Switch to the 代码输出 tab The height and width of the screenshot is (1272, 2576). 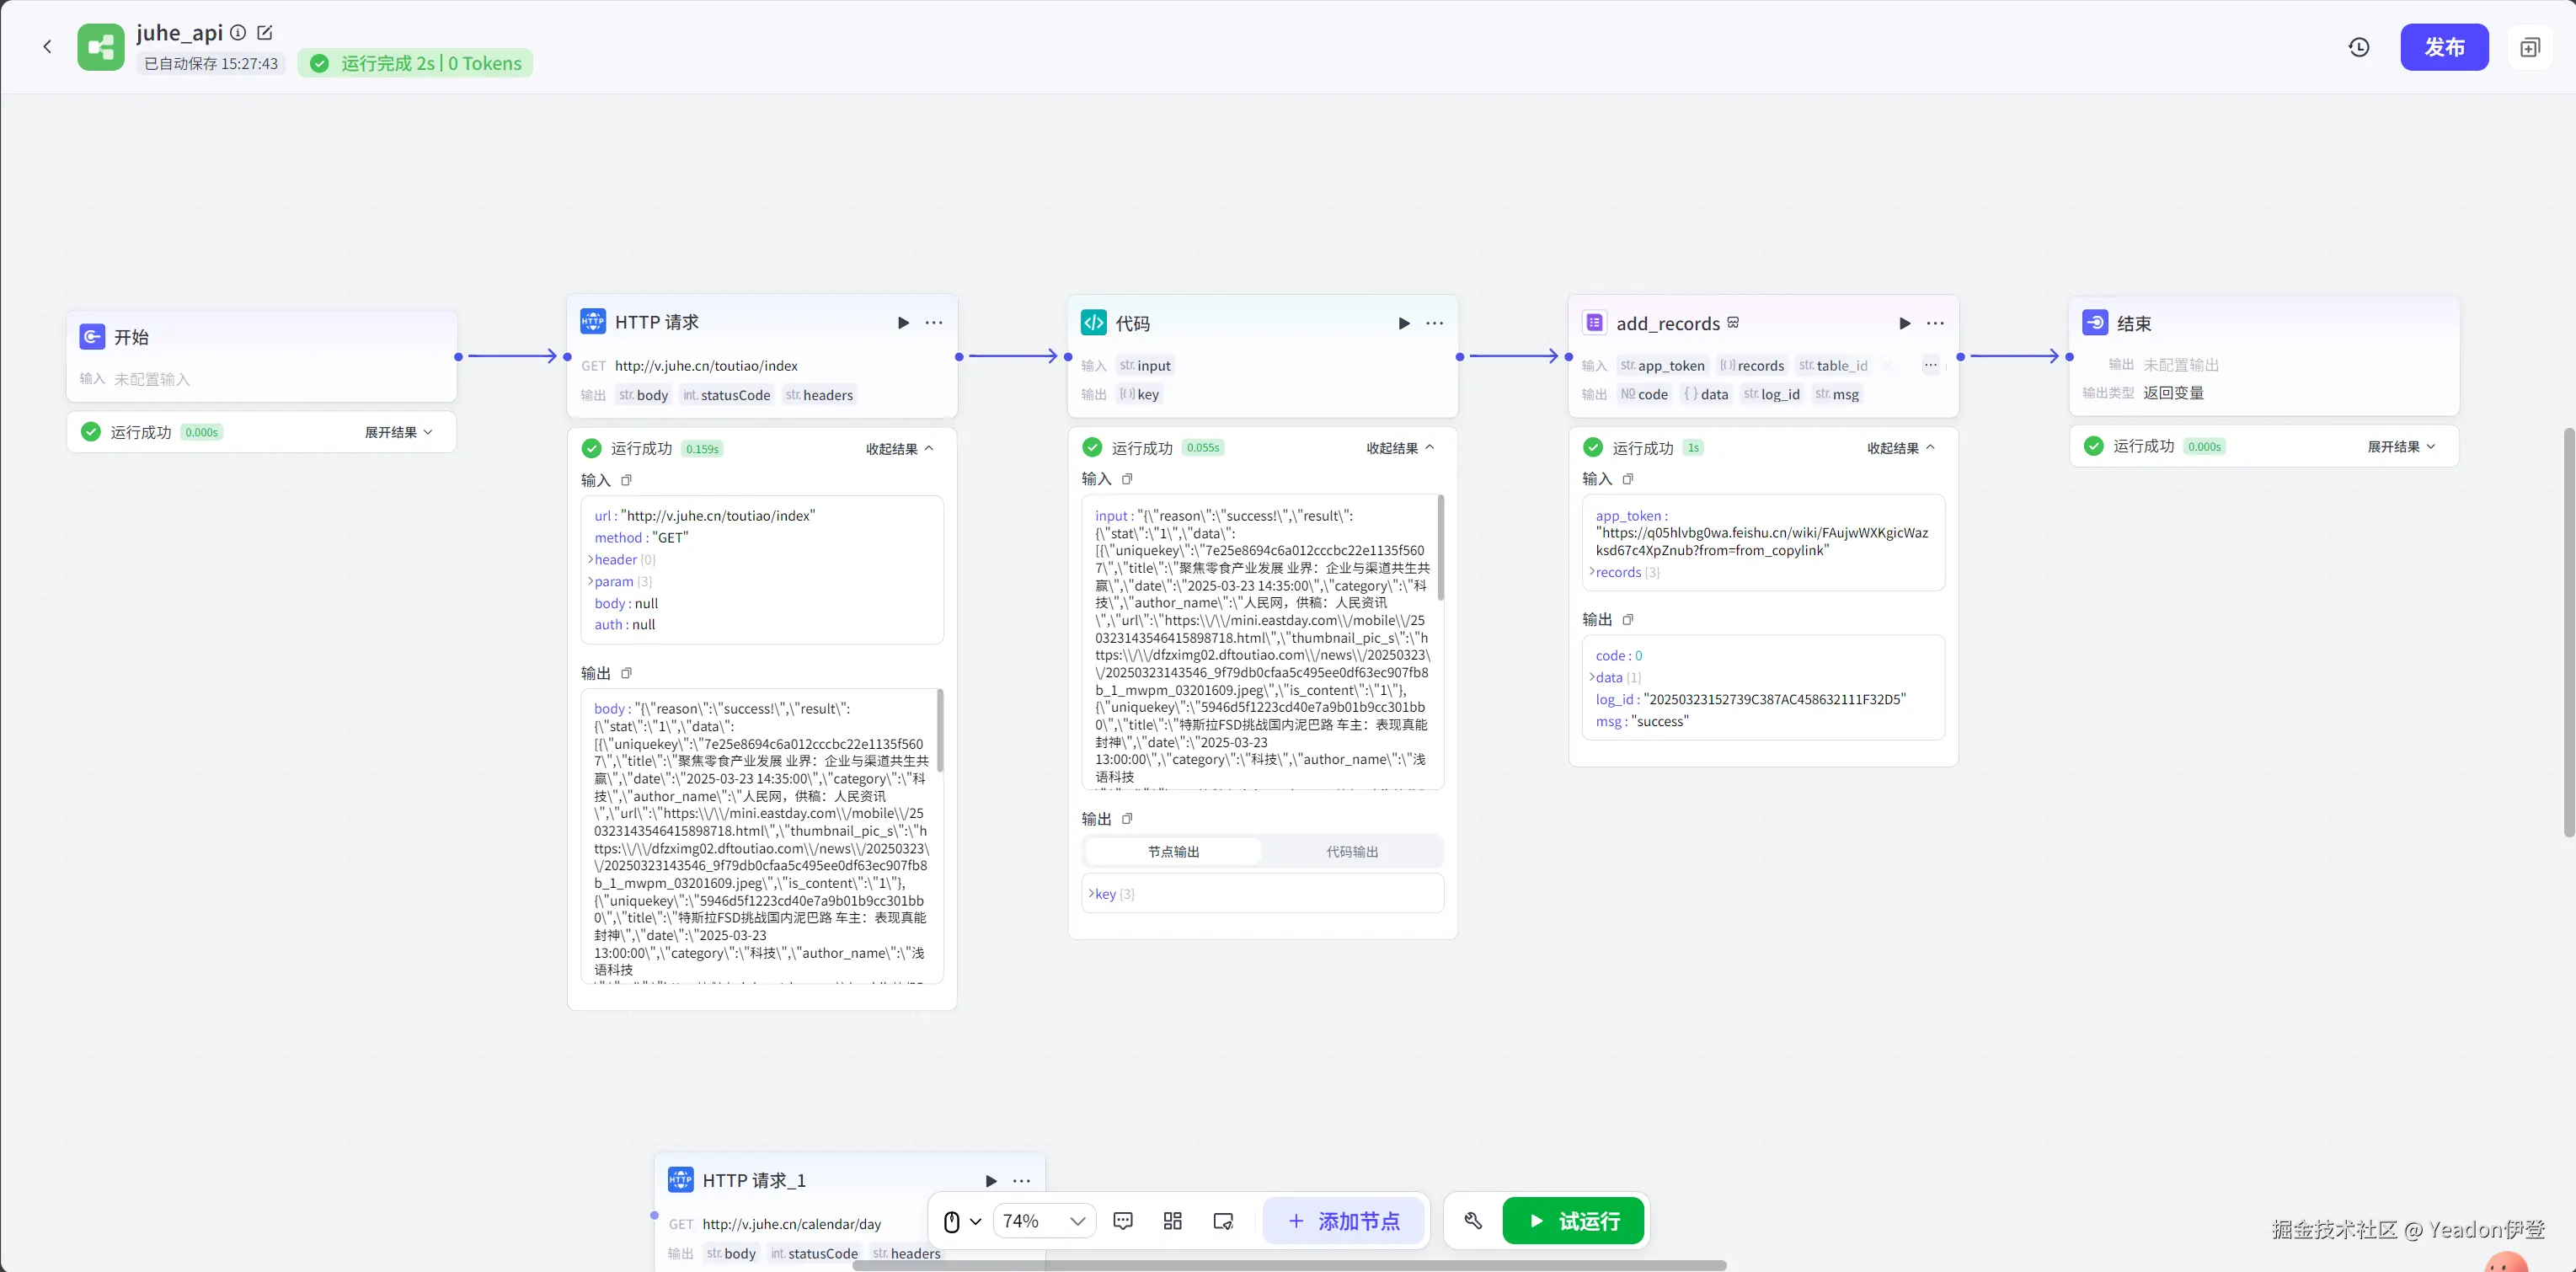click(x=1352, y=852)
